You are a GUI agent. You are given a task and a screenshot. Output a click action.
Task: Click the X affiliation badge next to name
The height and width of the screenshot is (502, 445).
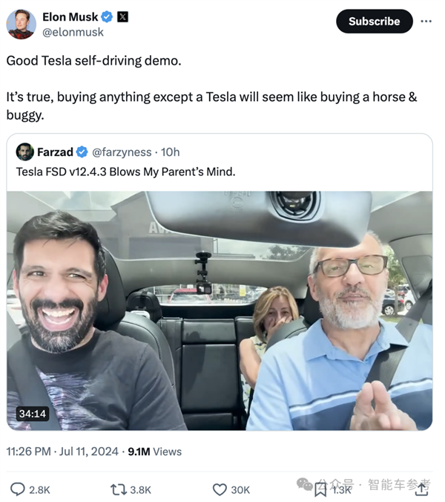pyautogui.click(x=122, y=17)
